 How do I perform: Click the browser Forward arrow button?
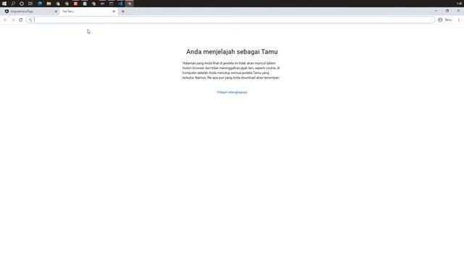click(x=13, y=20)
